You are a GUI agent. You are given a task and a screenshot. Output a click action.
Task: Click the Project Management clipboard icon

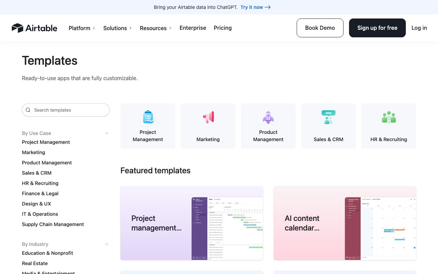[x=148, y=117]
